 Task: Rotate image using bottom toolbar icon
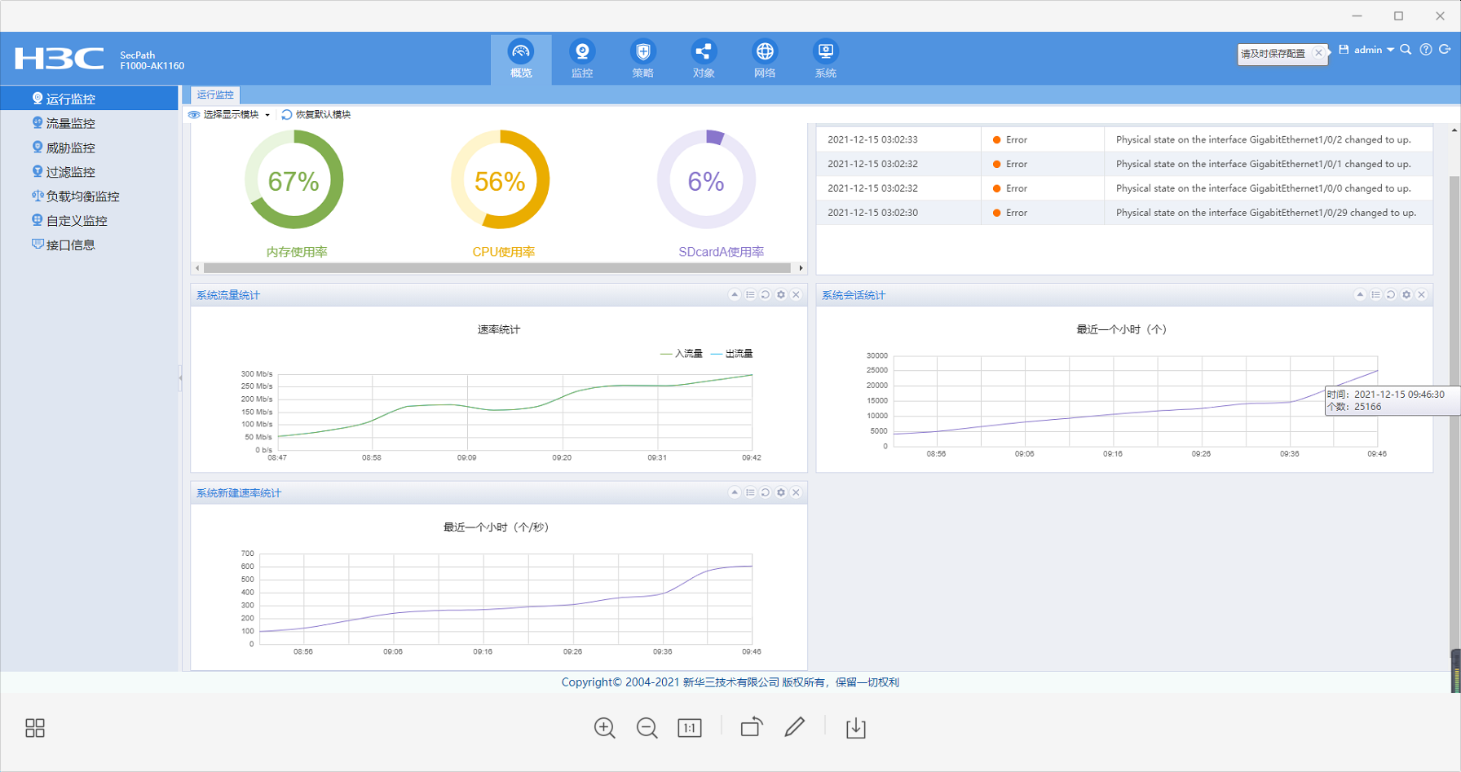tap(751, 727)
